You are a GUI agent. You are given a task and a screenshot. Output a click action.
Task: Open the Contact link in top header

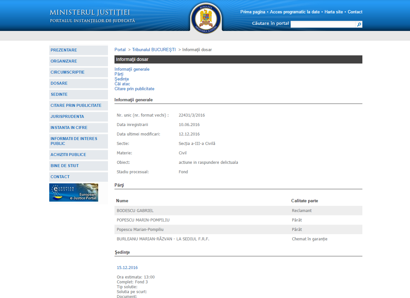tap(355, 12)
